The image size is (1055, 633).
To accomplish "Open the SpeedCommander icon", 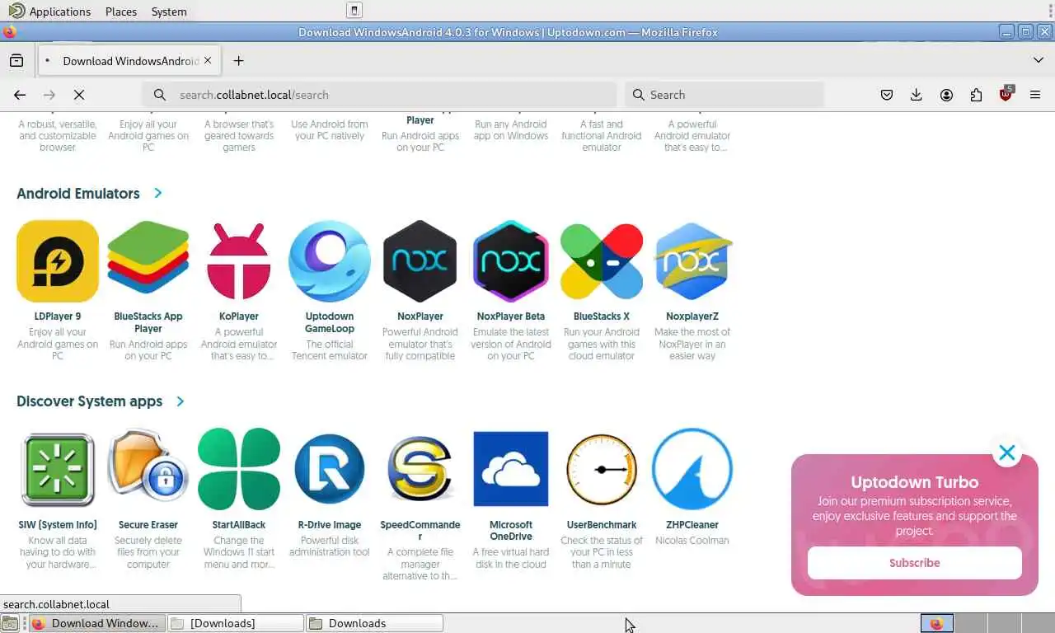I will pos(420,469).
